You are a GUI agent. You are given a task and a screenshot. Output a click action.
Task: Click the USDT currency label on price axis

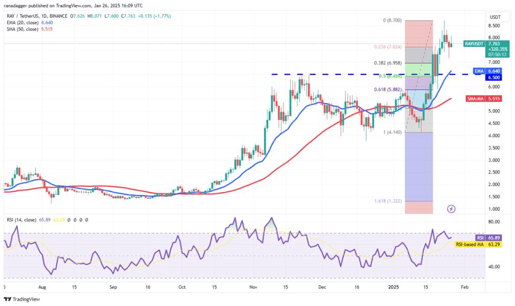point(495,17)
